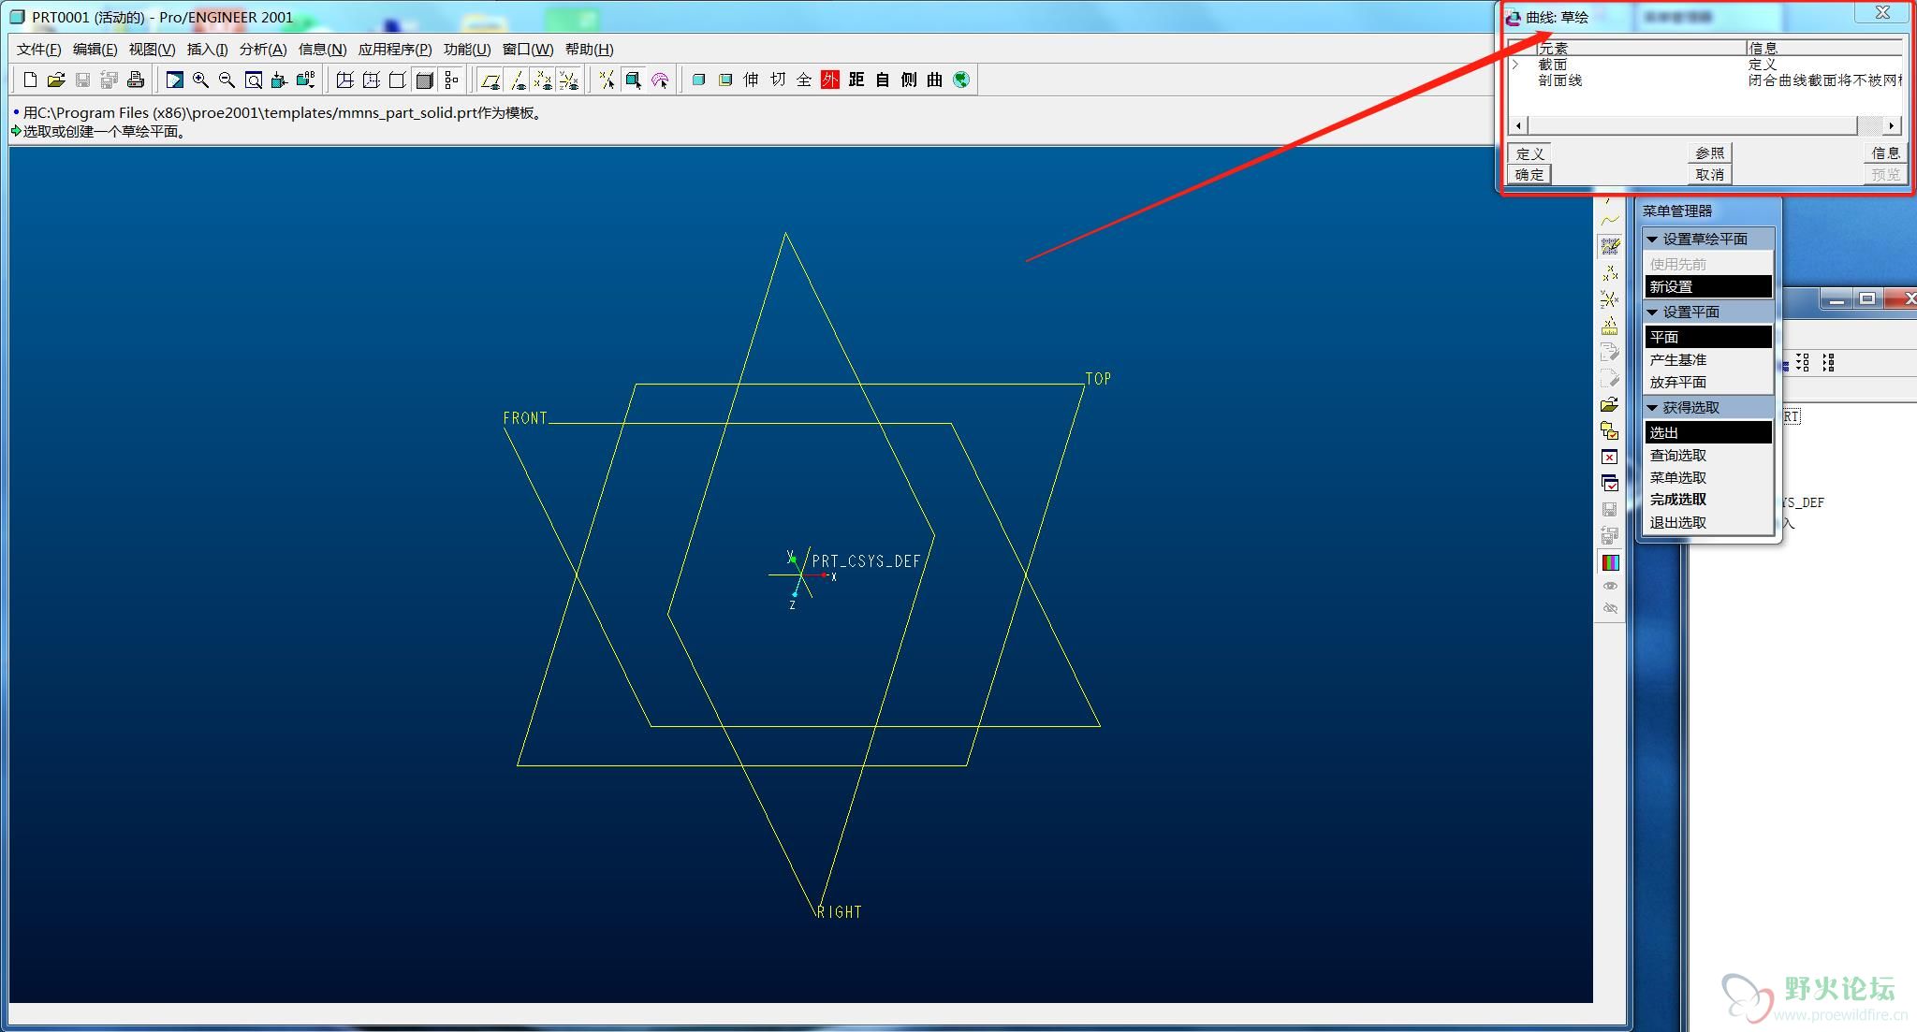
Task: Open the 分析(A) menu
Action: coord(262,50)
